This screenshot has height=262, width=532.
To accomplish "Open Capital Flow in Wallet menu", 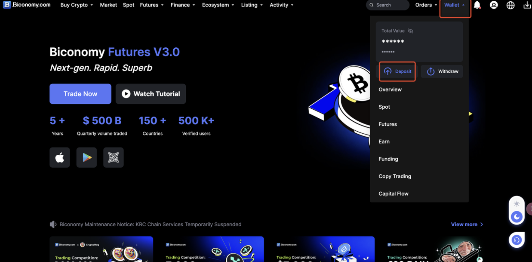I will [393, 194].
